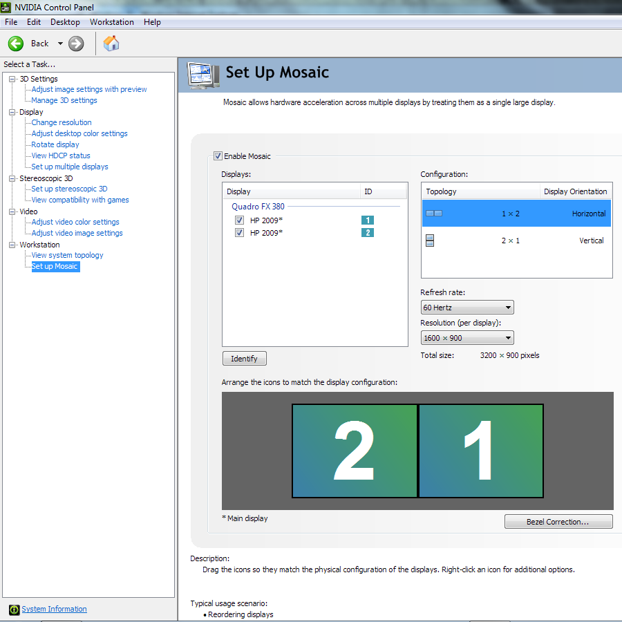Click display ID badge 1
622x622 pixels.
tap(368, 220)
